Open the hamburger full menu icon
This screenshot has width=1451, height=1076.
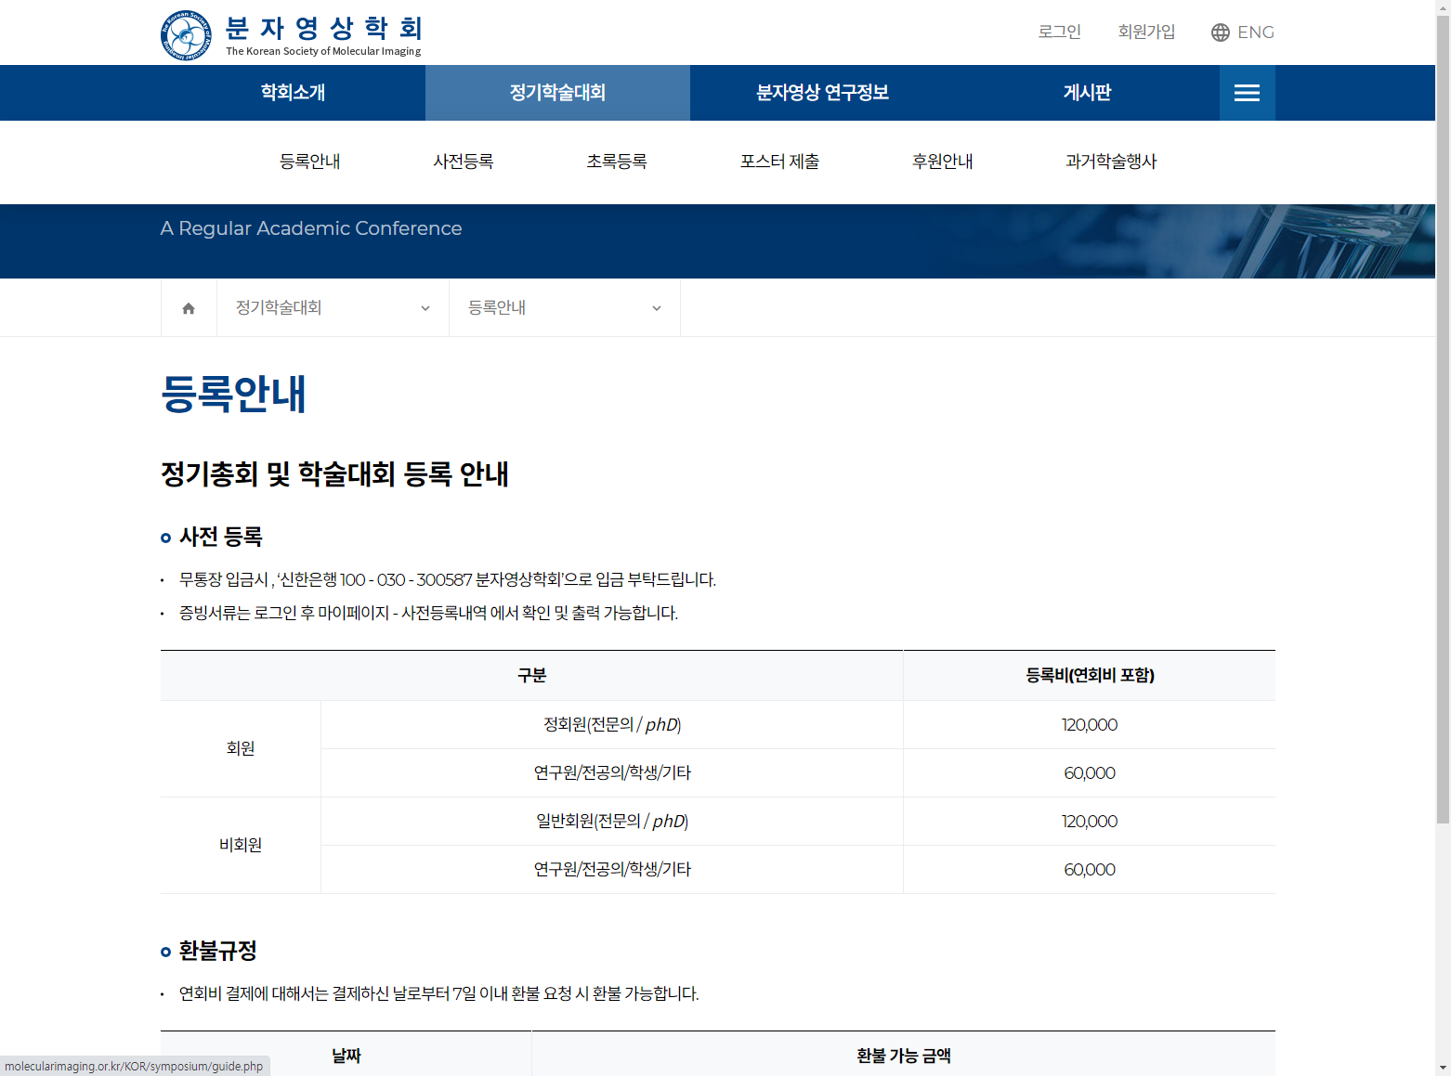(1247, 93)
